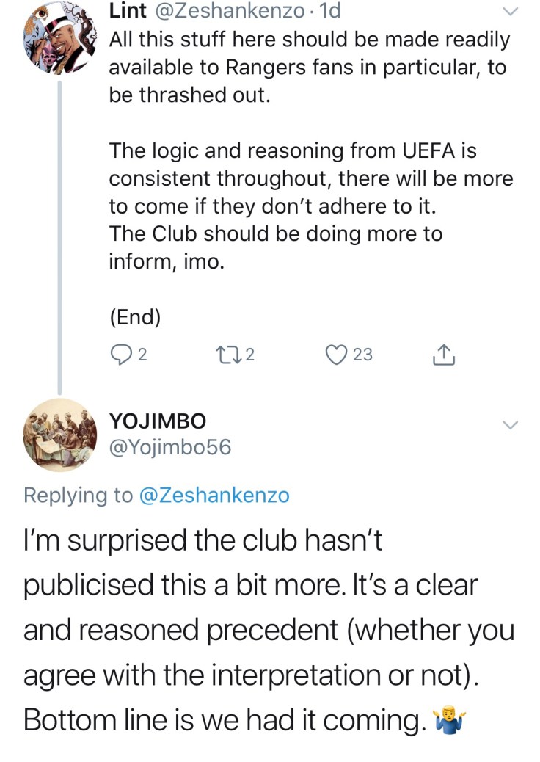The width and height of the screenshot is (540, 762).
Task: Click the "(End)" text in Lint's tweet
Action: pyautogui.click(x=134, y=316)
